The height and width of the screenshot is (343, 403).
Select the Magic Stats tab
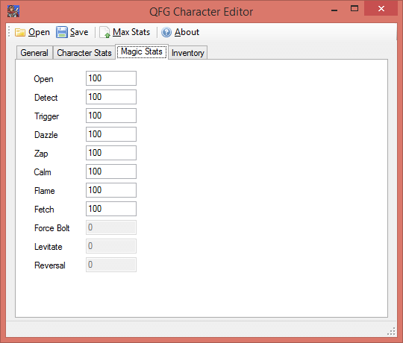click(142, 52)
